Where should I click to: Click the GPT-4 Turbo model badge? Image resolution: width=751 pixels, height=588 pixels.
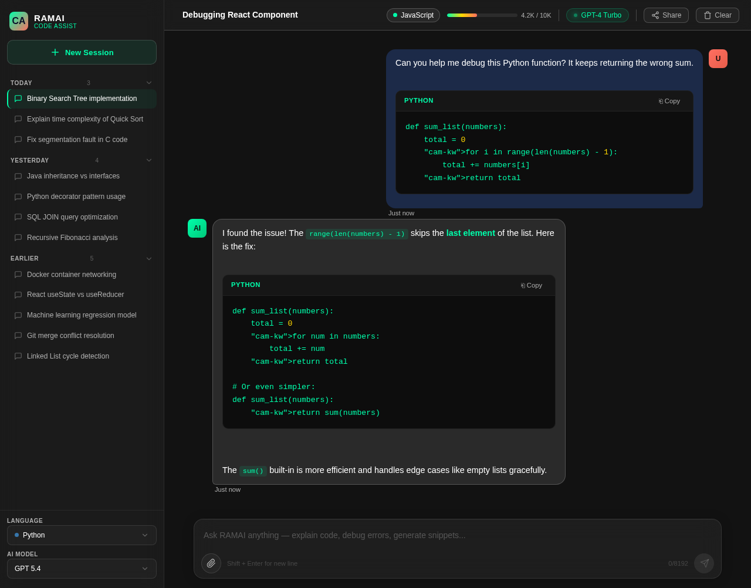[597, 15]
